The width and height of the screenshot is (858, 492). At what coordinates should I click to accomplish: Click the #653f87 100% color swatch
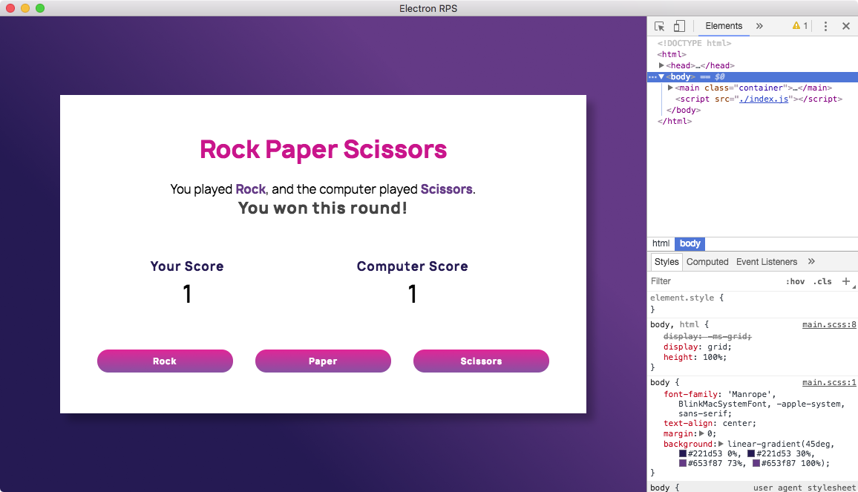[x=756, y=463]
